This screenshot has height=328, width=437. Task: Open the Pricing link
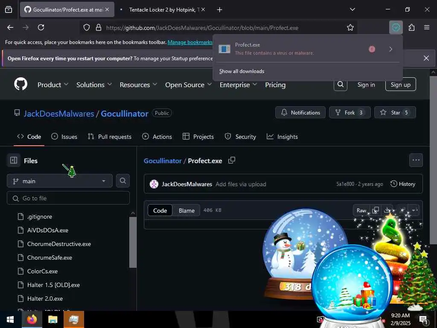275,85
